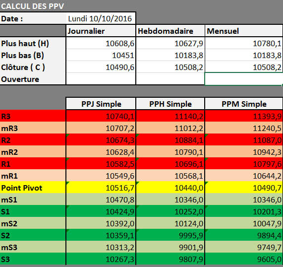Select the Ouverture row label
This screenshot has height=267, width=283.
(x=33, y=79)
